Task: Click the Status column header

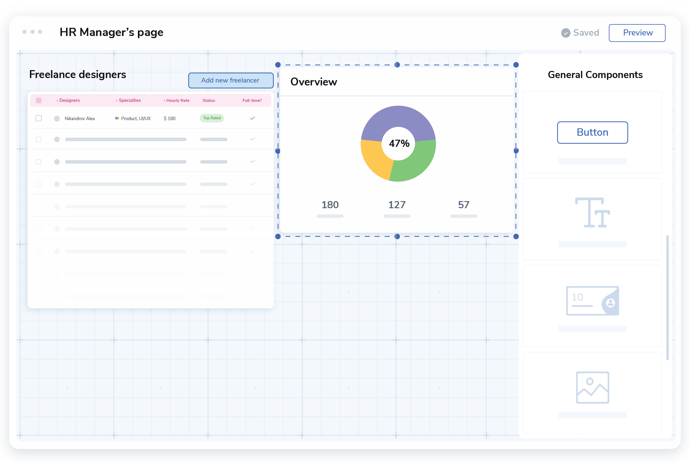Action: click(x=209, y=100)
